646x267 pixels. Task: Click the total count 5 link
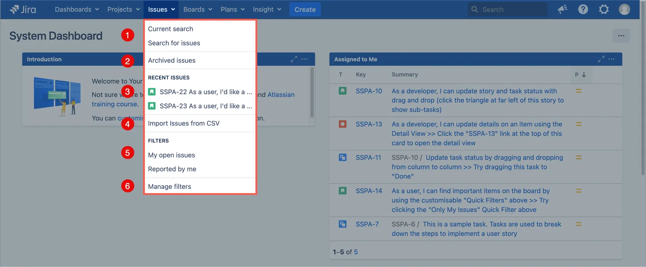click(356, 252)
